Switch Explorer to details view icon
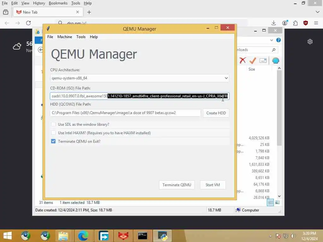 [270, 203]
